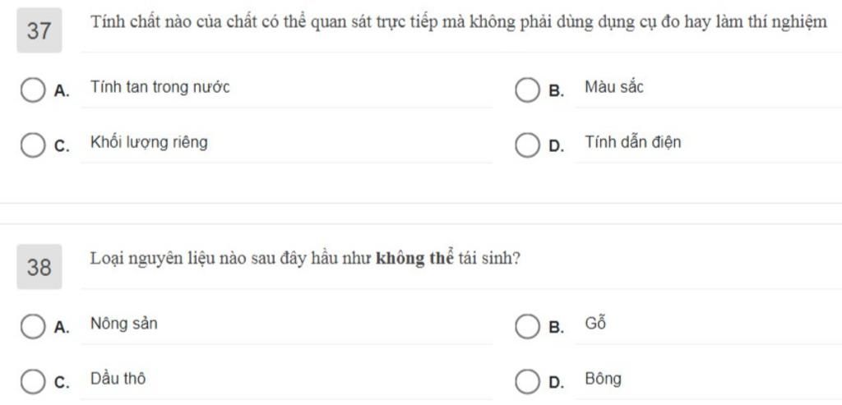Click the question number 38 badge
Viewport: 842px width, 405px height.
click(39, 267)
